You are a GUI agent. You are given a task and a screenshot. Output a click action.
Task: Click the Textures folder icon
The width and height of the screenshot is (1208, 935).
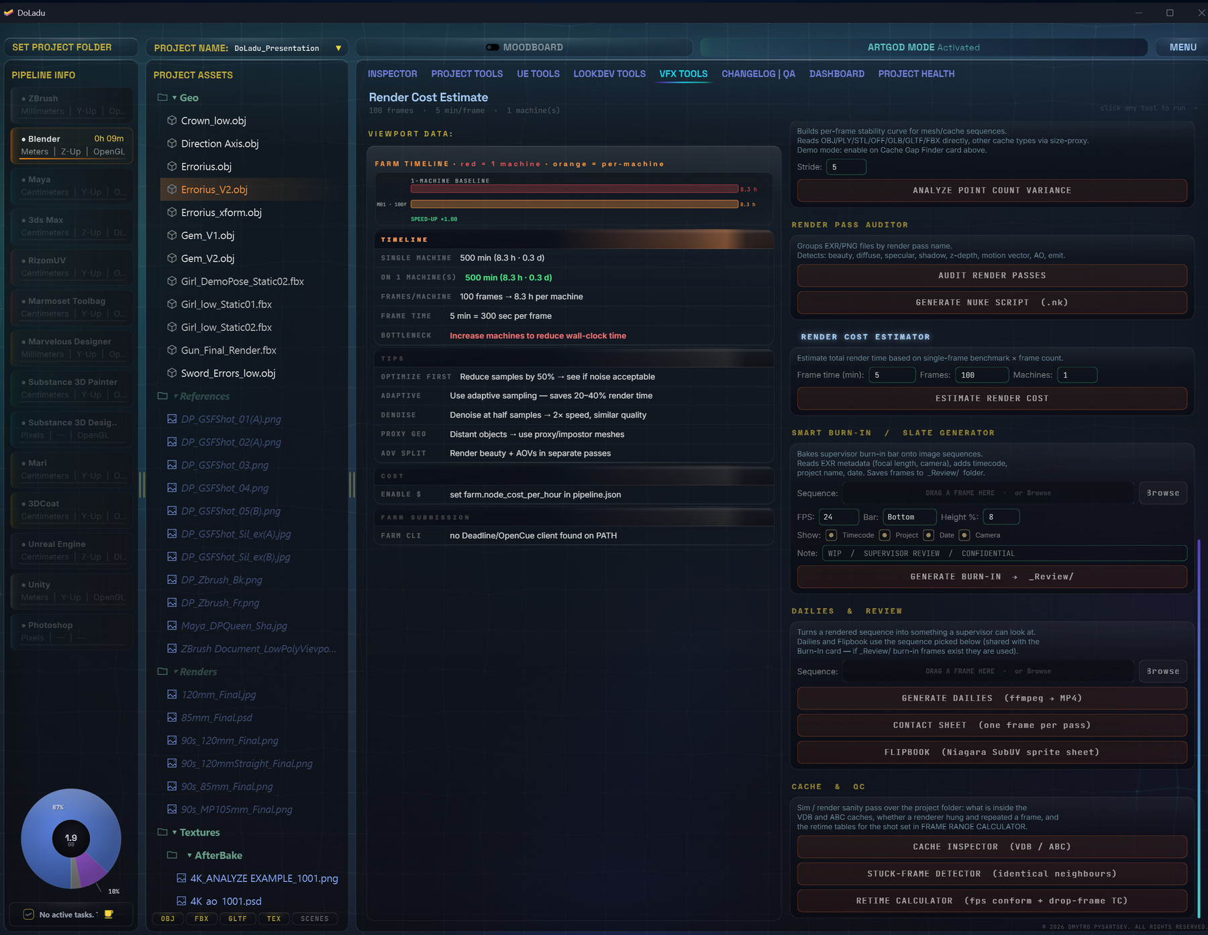[162, 832]
